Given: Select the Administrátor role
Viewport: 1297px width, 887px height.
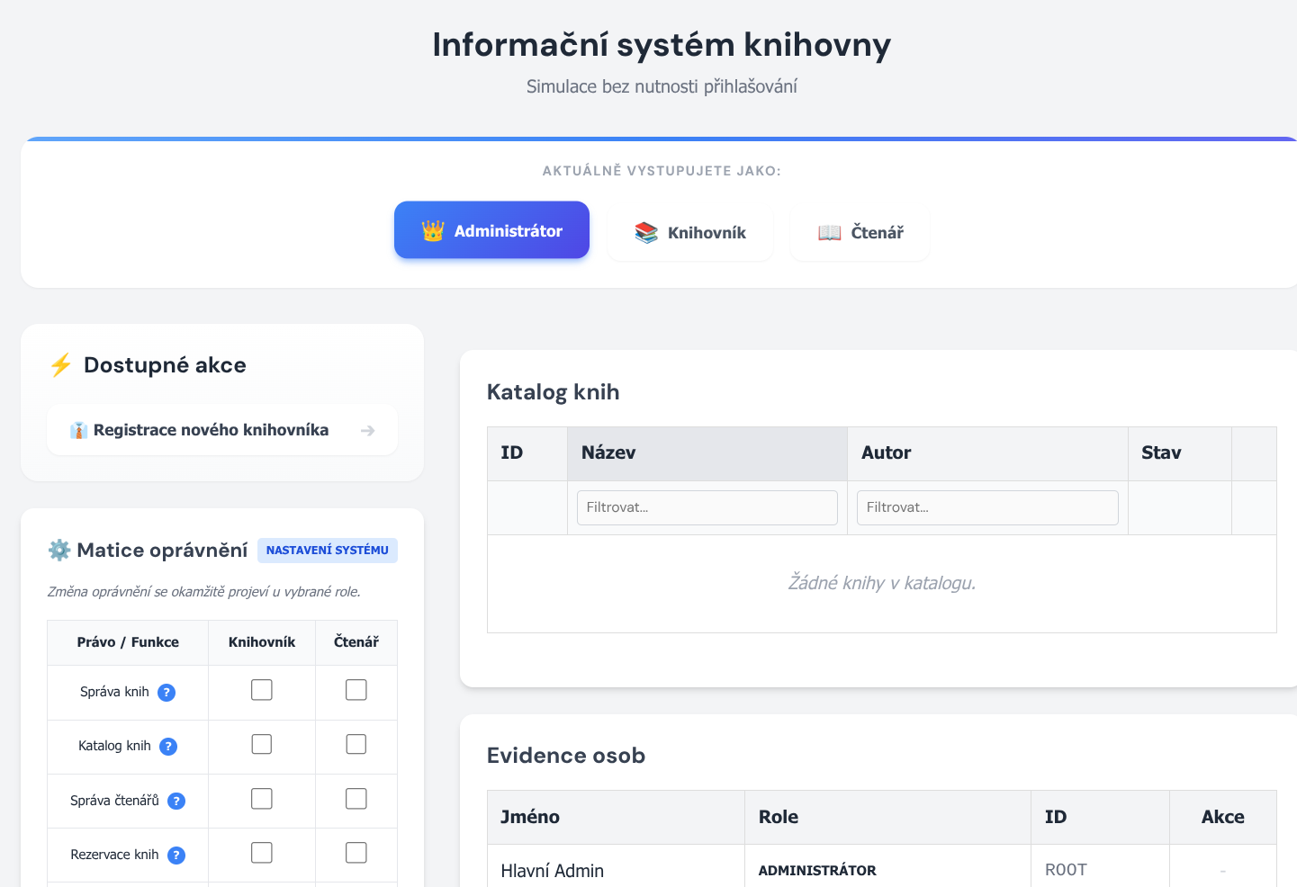Looking at the screenshot, I should (491, 230).
